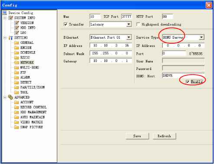Click the MULTI-DDNS folder icon

[16, 68]
